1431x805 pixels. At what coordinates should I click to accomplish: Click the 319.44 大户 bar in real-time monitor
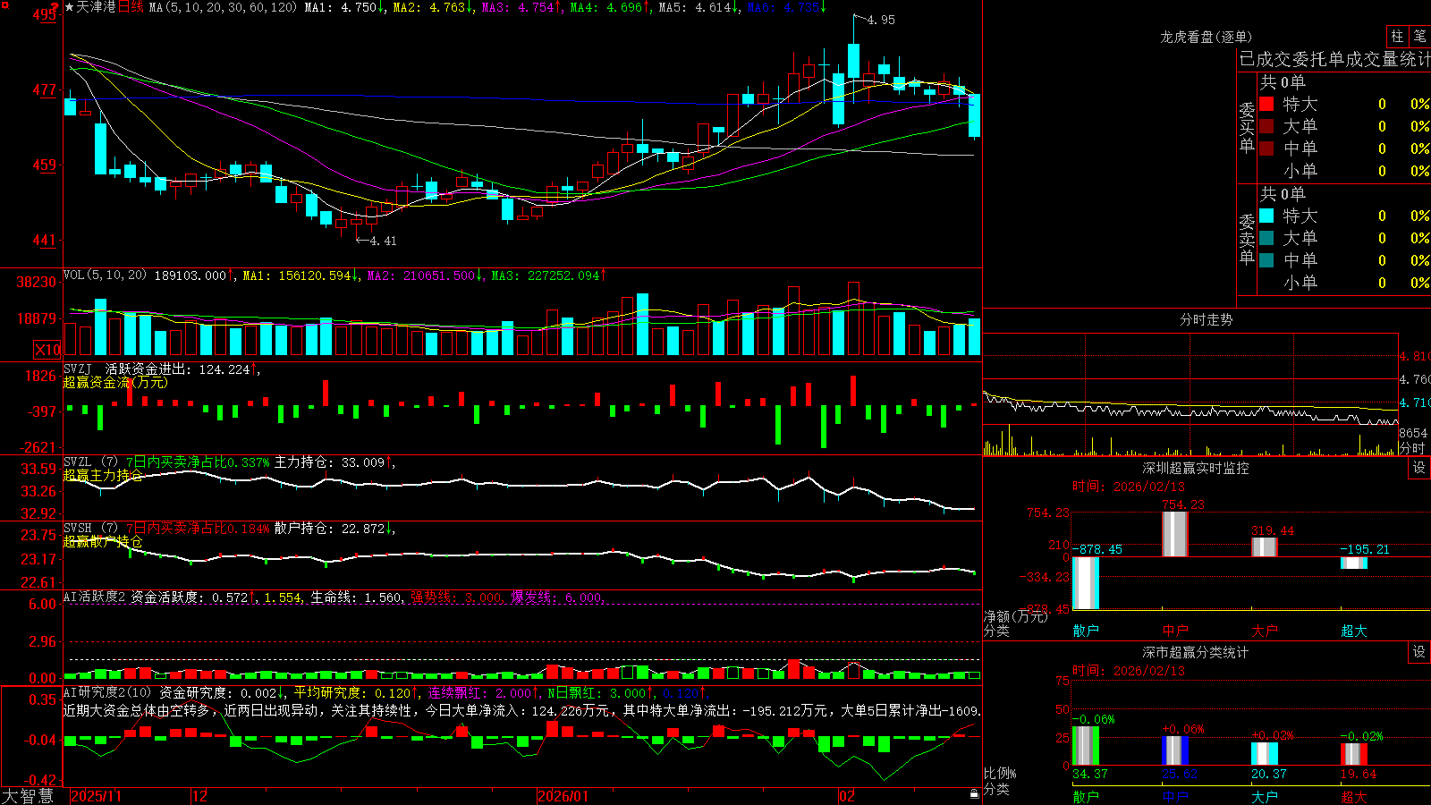click(1264, 547)
